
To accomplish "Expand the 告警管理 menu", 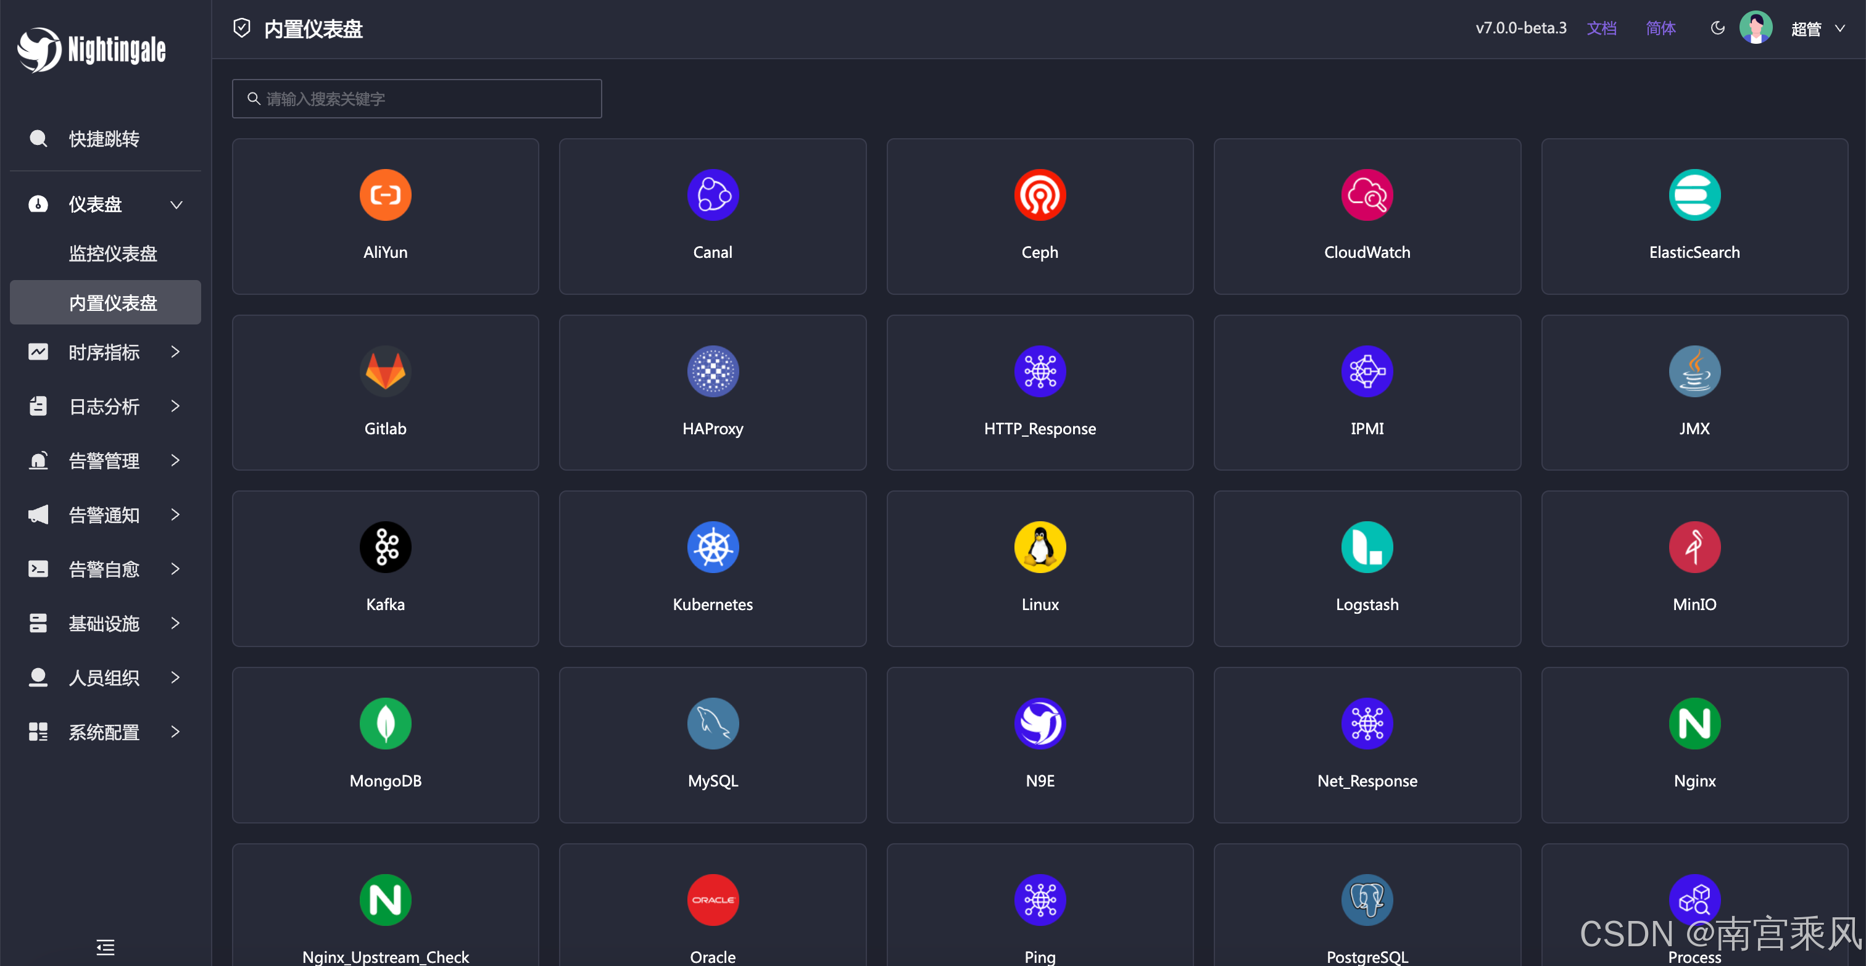I will [105, 461].
